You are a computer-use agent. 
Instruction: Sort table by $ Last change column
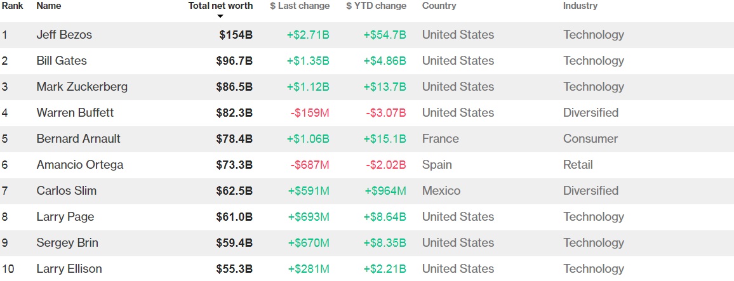(x=300, y=6)
